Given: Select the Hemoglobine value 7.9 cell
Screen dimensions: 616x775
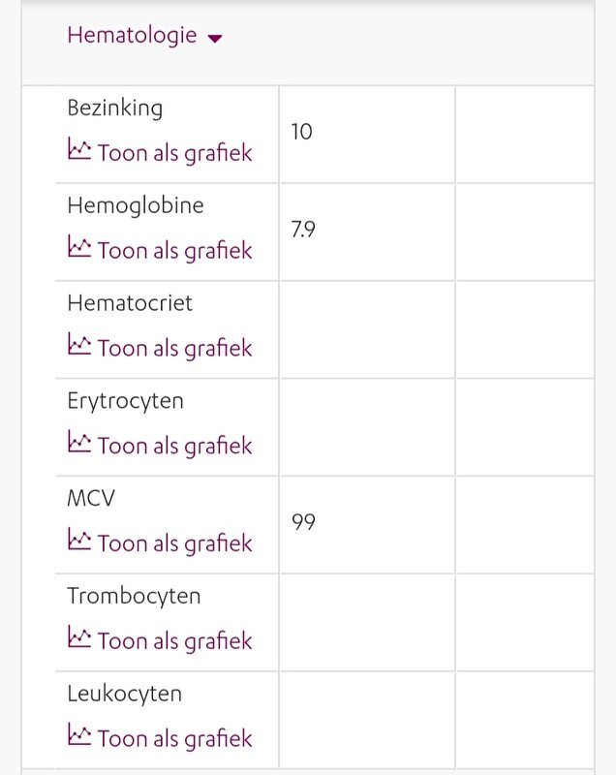Looking at the screenshot, I should [367, 232].
